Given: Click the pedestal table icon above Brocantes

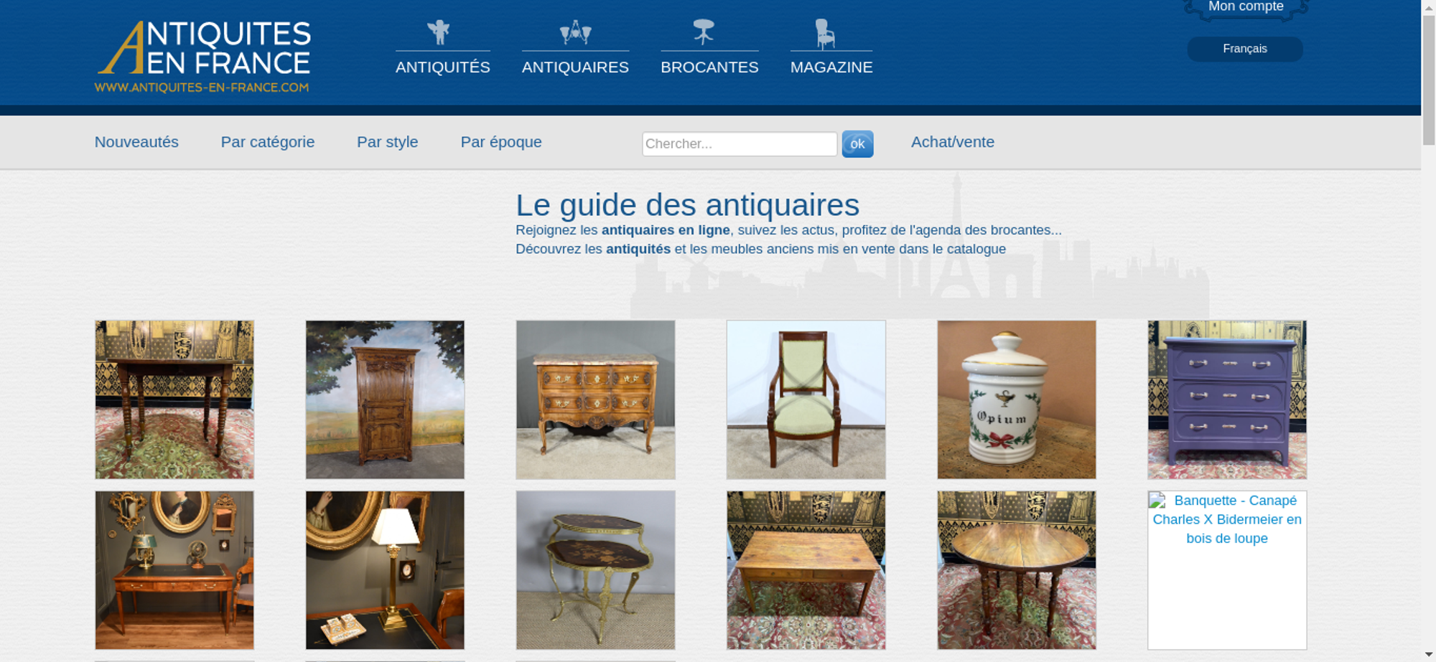Looking at the screenshot, I should pyautogui.click(x=703, y=32).
